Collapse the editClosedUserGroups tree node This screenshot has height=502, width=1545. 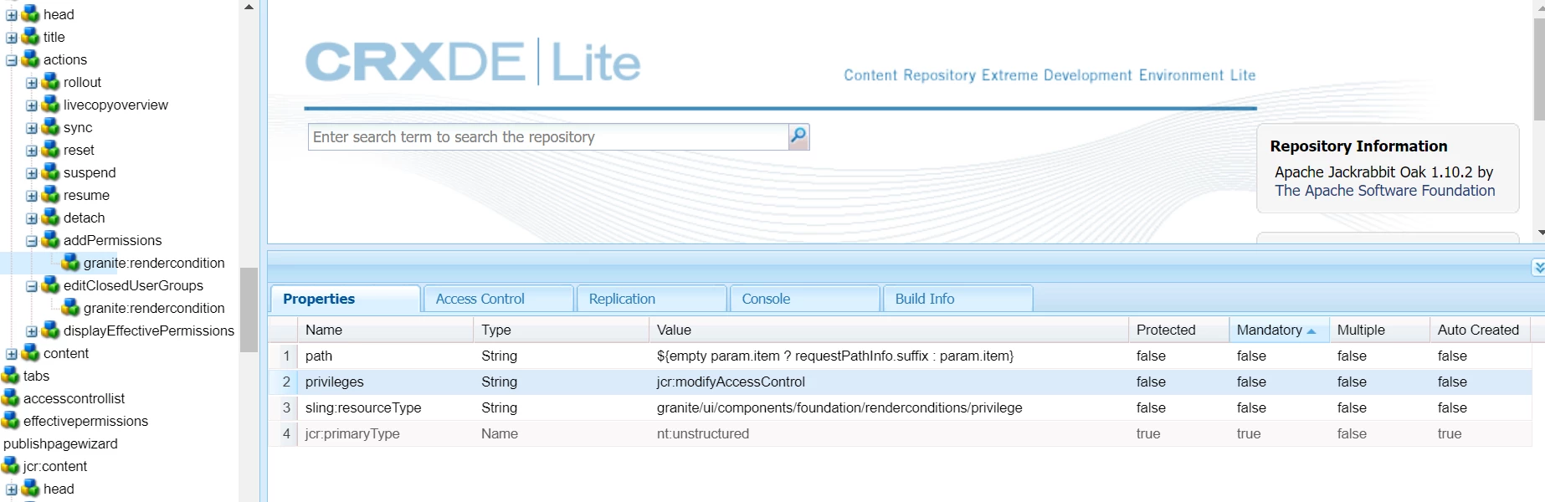pyautogui.click(x=32, y=286)
